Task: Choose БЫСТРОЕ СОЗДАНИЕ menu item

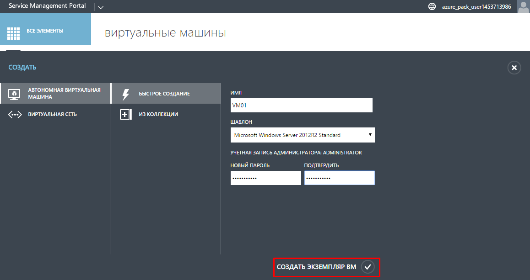Action: (x=164, y=94)
